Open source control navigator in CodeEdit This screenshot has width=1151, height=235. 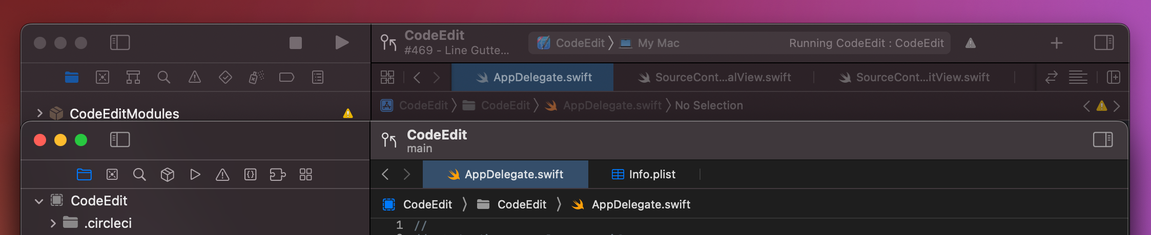[x=112, y=175]
